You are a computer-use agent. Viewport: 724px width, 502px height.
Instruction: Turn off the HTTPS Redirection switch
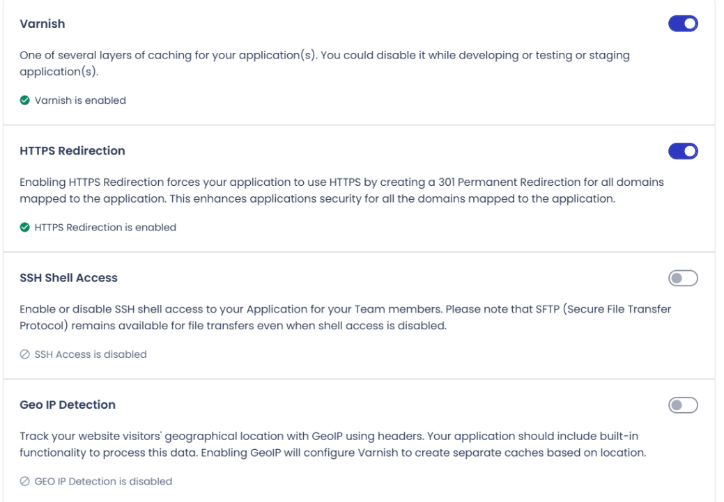[x=683, y=151]
